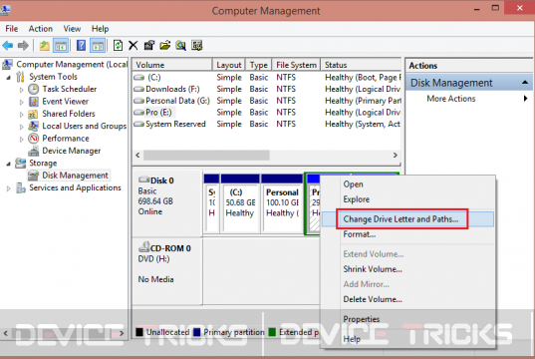Toggle the Show/Hide Console Tree icon
The image size is (535, 359).
tap(61, 45)
